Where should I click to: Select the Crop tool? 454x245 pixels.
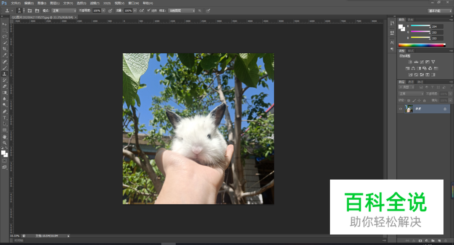(5, 49)
